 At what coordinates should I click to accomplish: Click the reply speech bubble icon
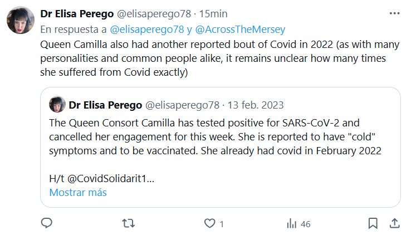click(x=47, y=223)
